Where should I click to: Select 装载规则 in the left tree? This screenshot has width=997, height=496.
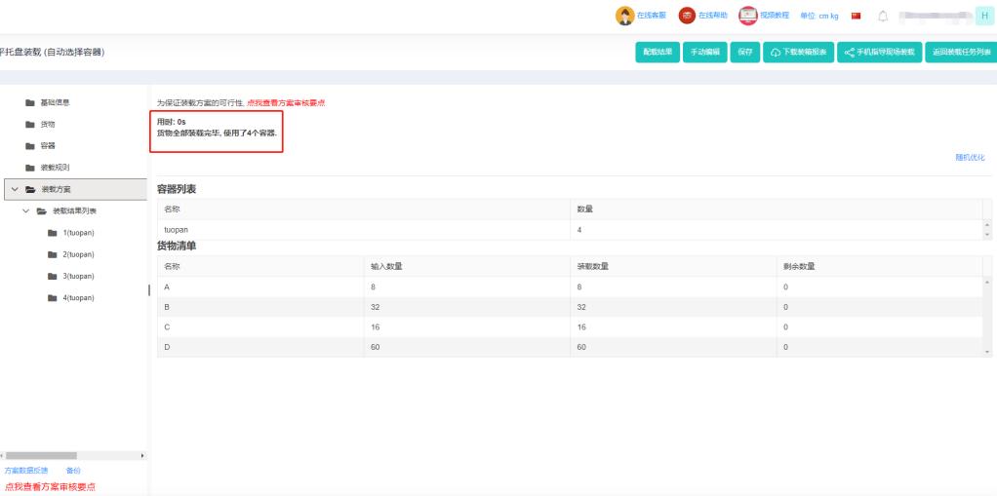coord(54,168)
